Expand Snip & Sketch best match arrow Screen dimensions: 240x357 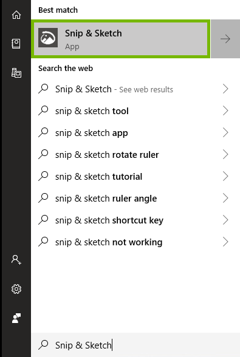(x=225, y=39)
